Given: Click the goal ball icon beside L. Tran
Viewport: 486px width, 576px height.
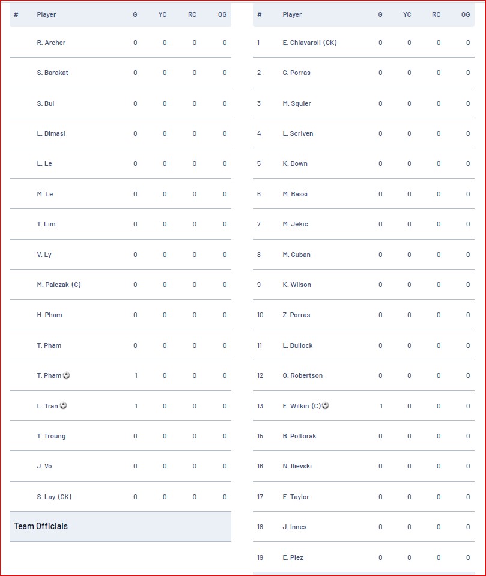Looking at the screenshot, I should 63,405.
